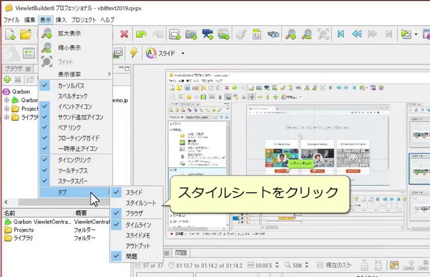Adjust the 50% zoom stepper

pos(307,265)
